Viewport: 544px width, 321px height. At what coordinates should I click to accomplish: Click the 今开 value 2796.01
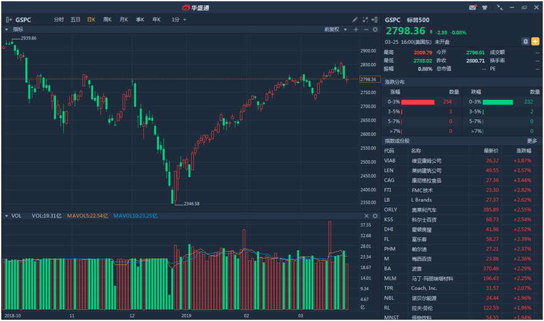coord(475,52)
